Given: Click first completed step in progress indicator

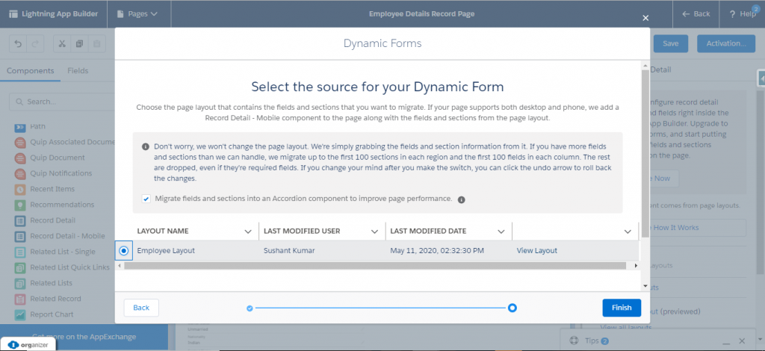Looking at the screenshot, I should point(250,308).
